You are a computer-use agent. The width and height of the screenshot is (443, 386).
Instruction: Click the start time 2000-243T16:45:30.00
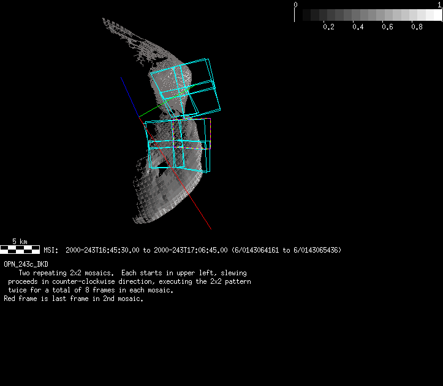[103, 250]
